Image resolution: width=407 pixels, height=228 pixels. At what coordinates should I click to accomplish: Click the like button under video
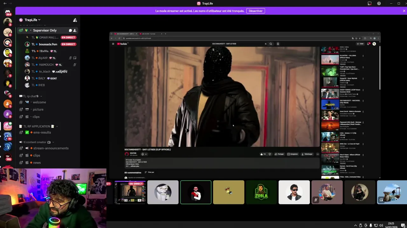click(263, 154)
